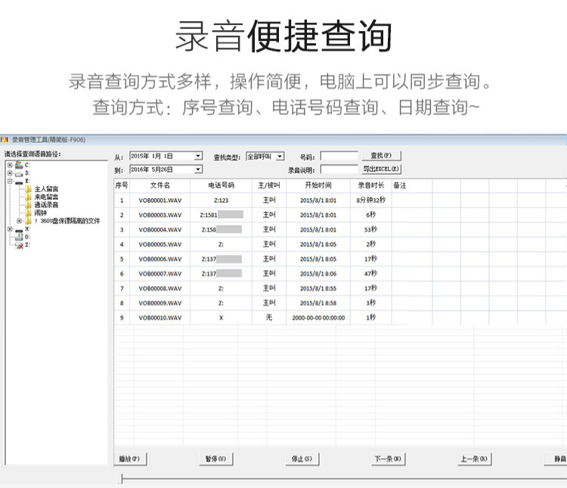This screenshot has height=488, width=567.
Task: Click the playback progress slider handle
Action: tap(122, 478)
